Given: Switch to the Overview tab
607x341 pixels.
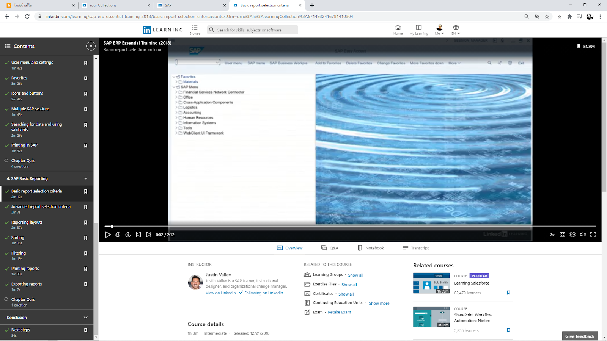Looking at the screenshot, I should coord(289,248).
